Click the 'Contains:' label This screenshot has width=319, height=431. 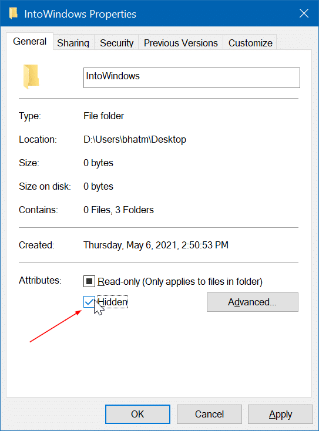(39, 210)
